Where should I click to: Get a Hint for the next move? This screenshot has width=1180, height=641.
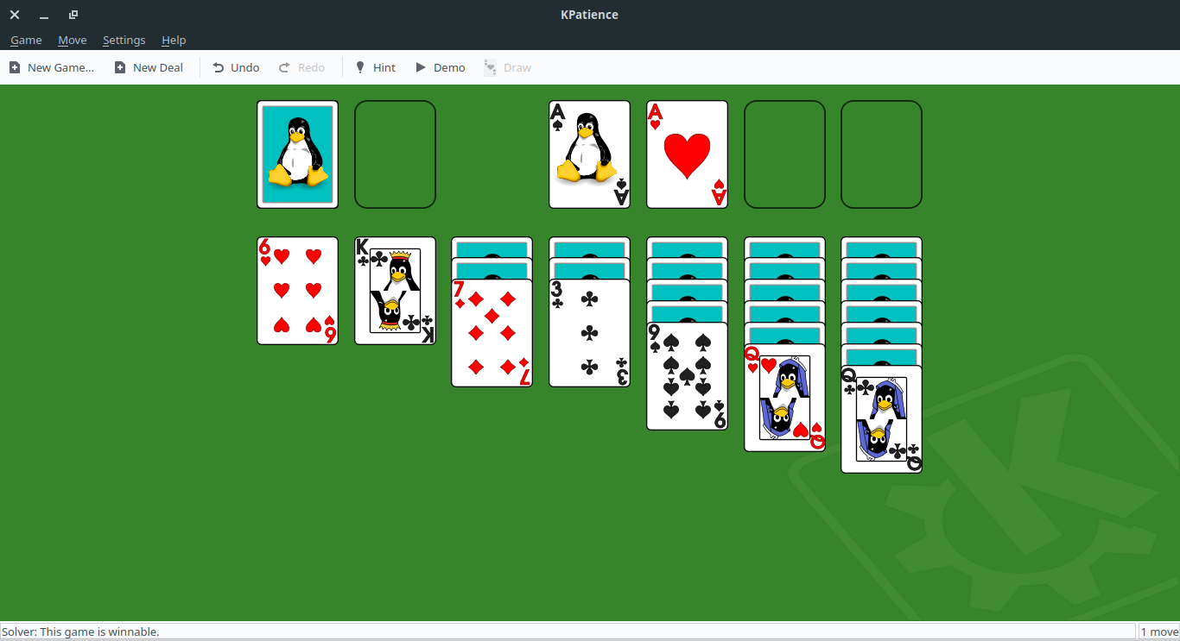(x=375, y=67)
